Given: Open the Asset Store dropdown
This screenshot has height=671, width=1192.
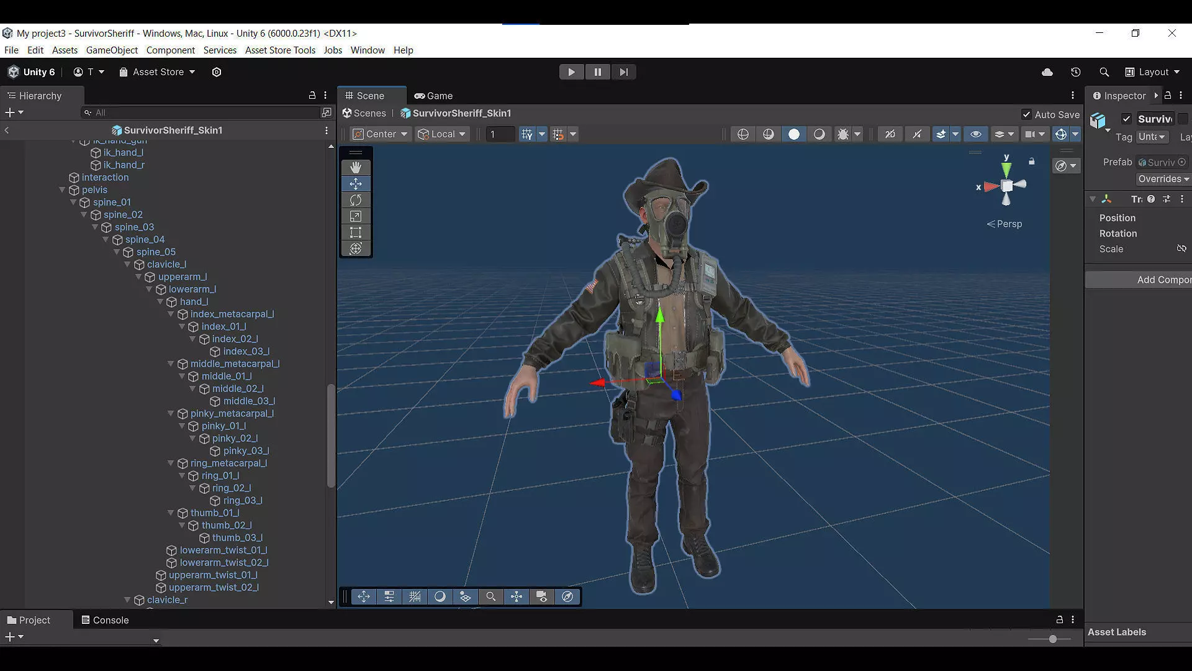Looking at the screenshot, I should coord(158,72).
